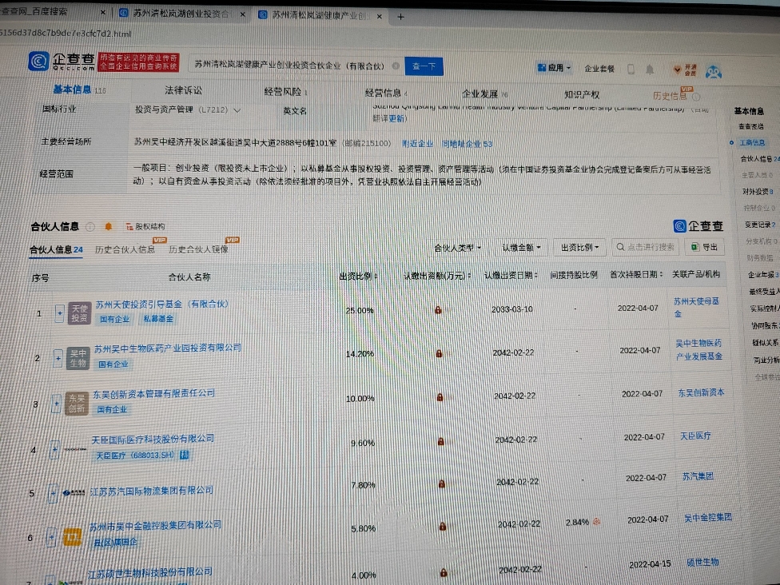
Task: Open 苏州市吴中金融控股集团有限公司 link
Action: 155,526
